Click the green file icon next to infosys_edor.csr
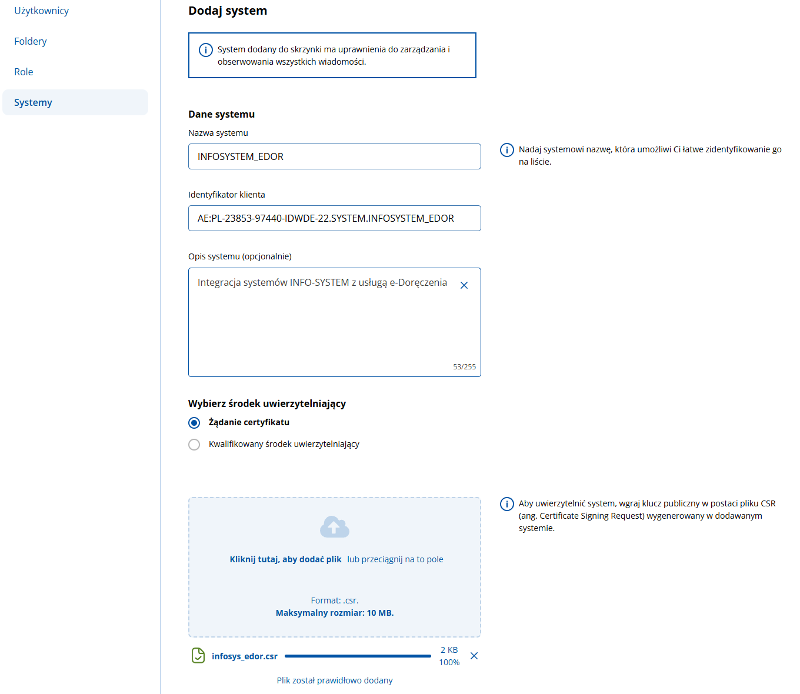This screenshot has width=800, height=694. tap(198, 655)
